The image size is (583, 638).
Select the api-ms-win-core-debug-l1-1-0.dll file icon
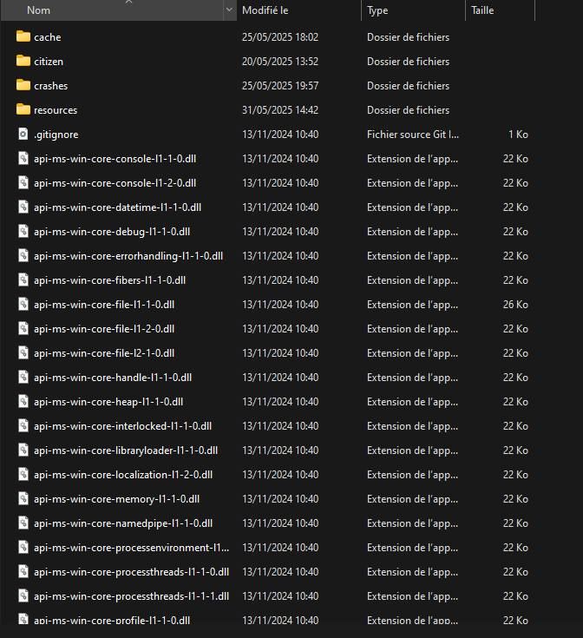[23, 232]
